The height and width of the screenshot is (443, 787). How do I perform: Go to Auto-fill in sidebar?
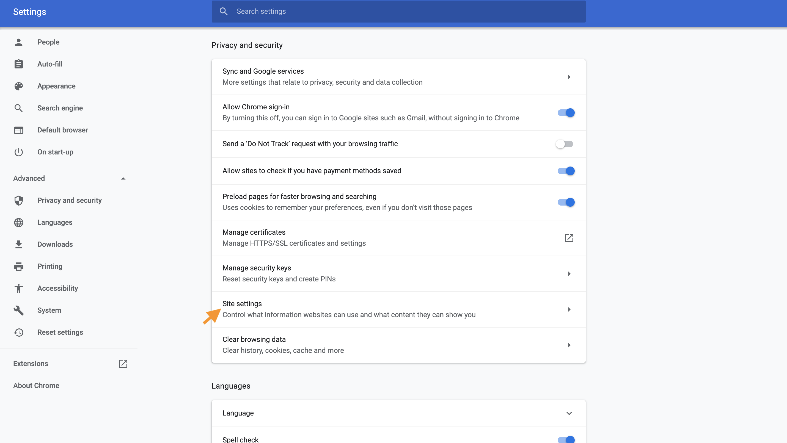pos(50,64)
